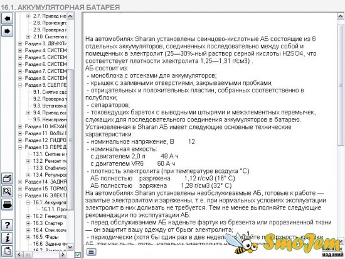
Task: Print the page with the printer icon
Action: pos(8,205)
